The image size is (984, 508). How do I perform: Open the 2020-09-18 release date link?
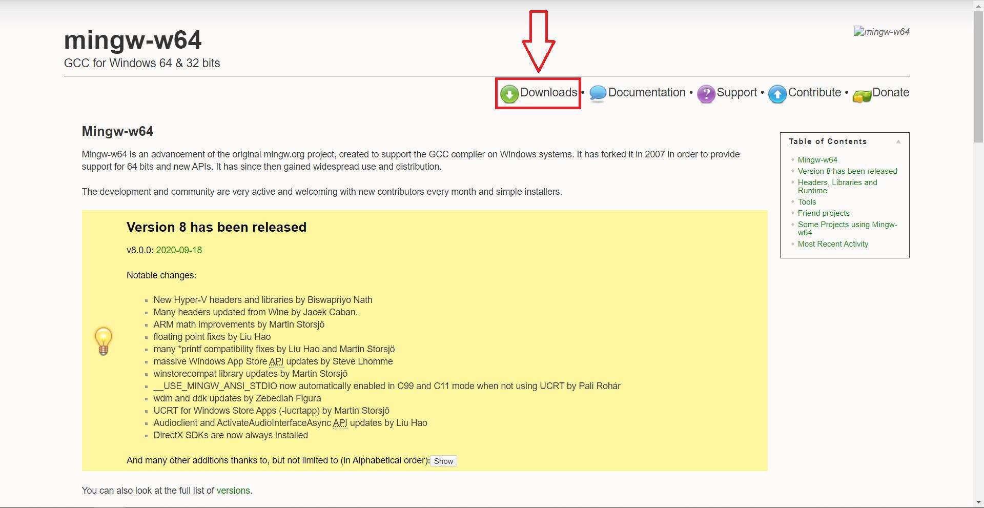(x=179, y=250)
